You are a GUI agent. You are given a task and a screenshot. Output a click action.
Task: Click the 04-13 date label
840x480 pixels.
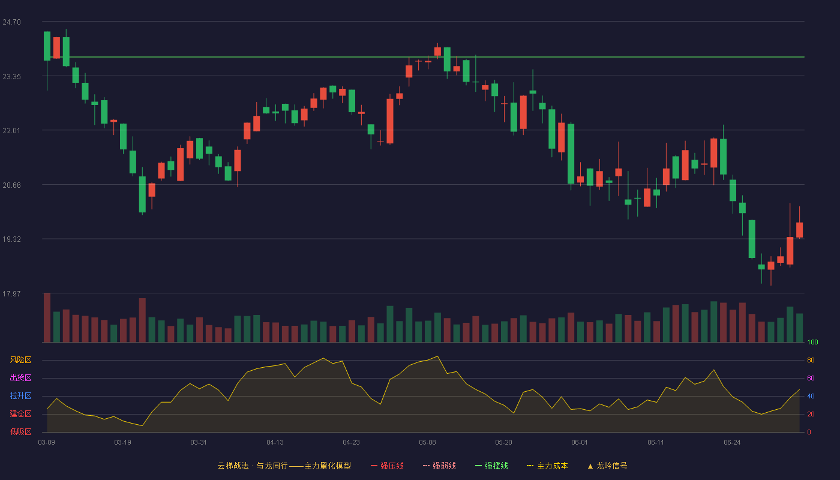pyautogui.click(x=275, y=442)
